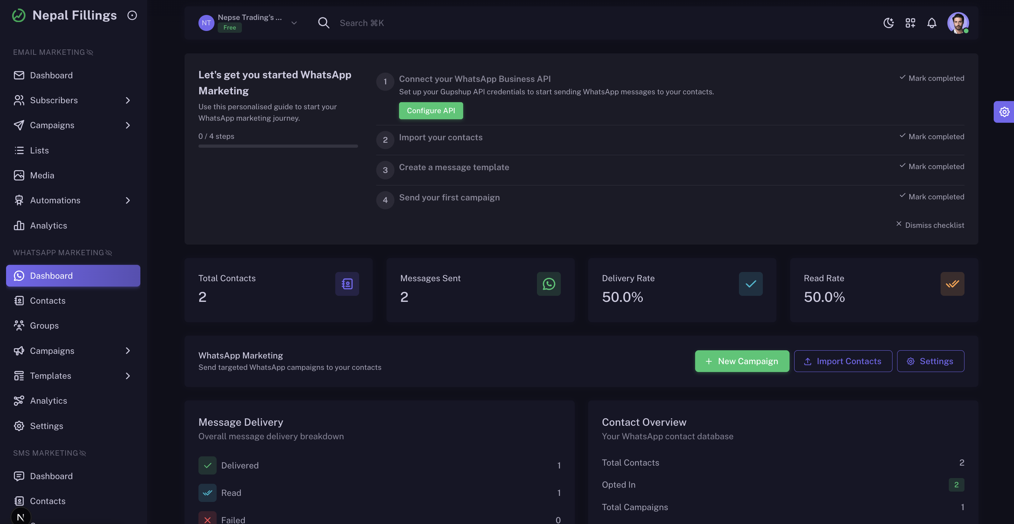Viewport: 1014px width, 524px height.
Task: Mark 'Import your contacts' step completed
Action: click(931, 136)
